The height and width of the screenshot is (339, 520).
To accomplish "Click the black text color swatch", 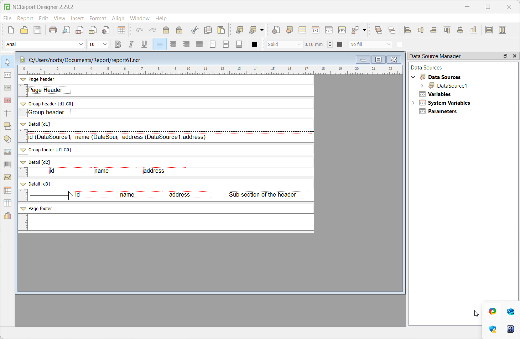I will pos(255,44).
